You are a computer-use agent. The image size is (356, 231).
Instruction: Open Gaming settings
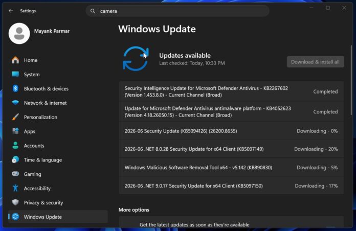coord(58,174)
